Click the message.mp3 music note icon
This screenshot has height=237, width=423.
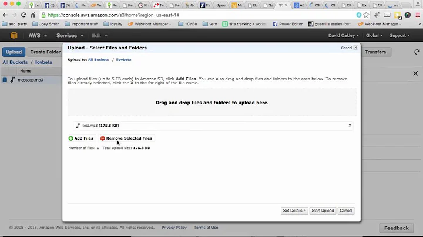tap(12, 80)
